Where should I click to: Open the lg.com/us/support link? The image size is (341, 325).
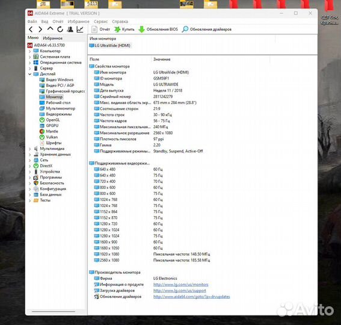[x=179, y=291]
